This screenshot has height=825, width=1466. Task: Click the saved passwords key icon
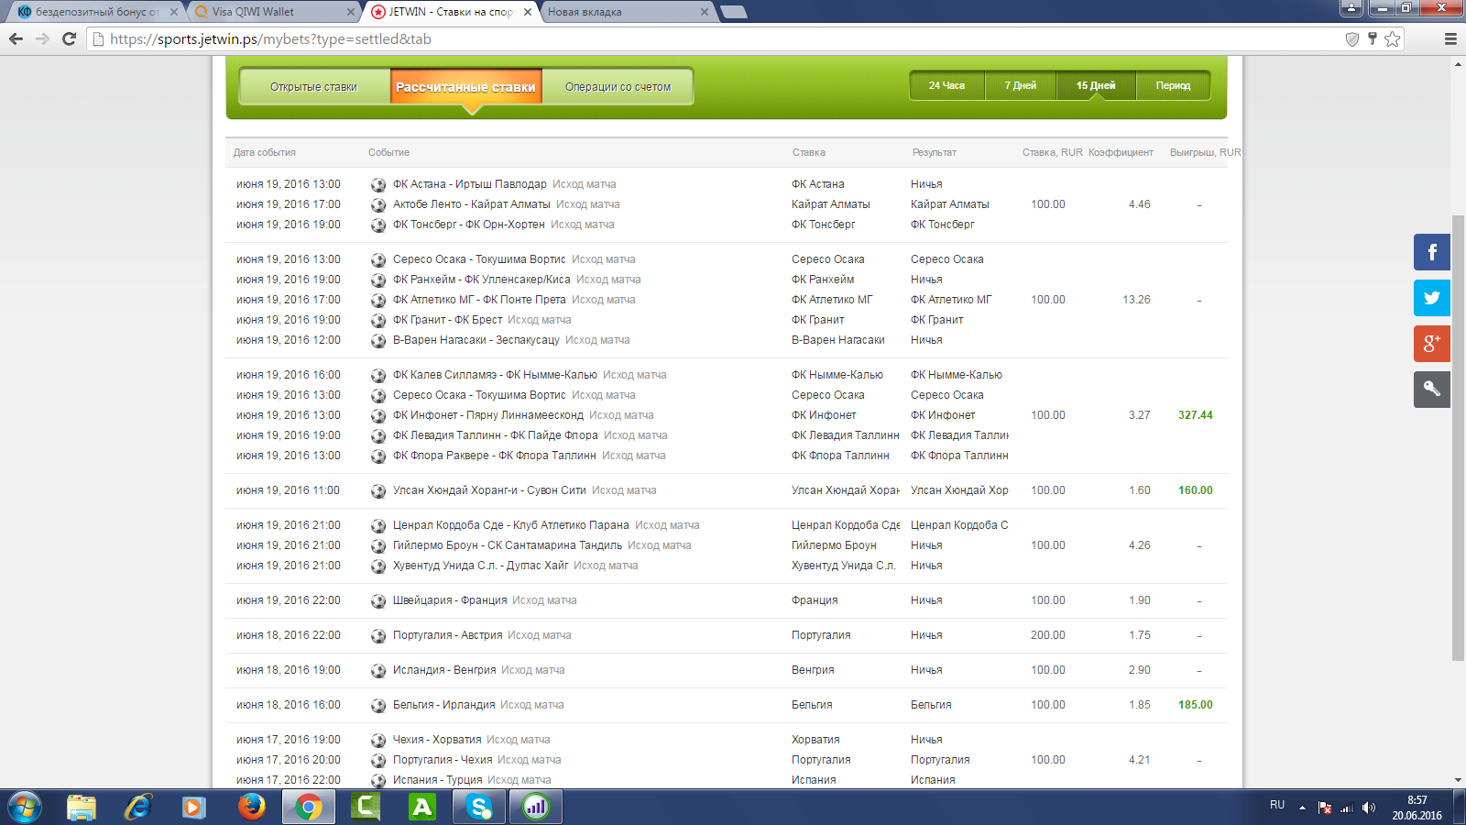[x=1373, y=38]
